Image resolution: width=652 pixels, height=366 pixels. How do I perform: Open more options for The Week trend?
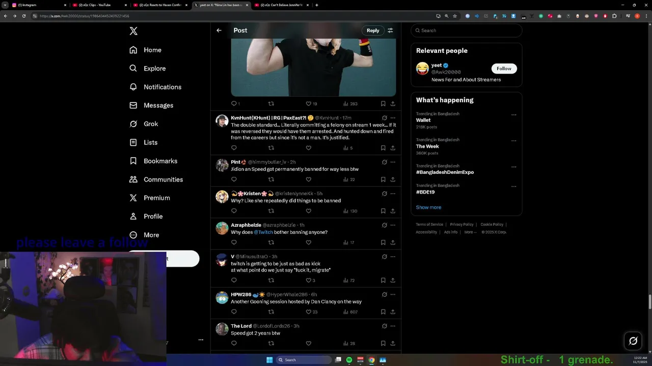(513, 141)
